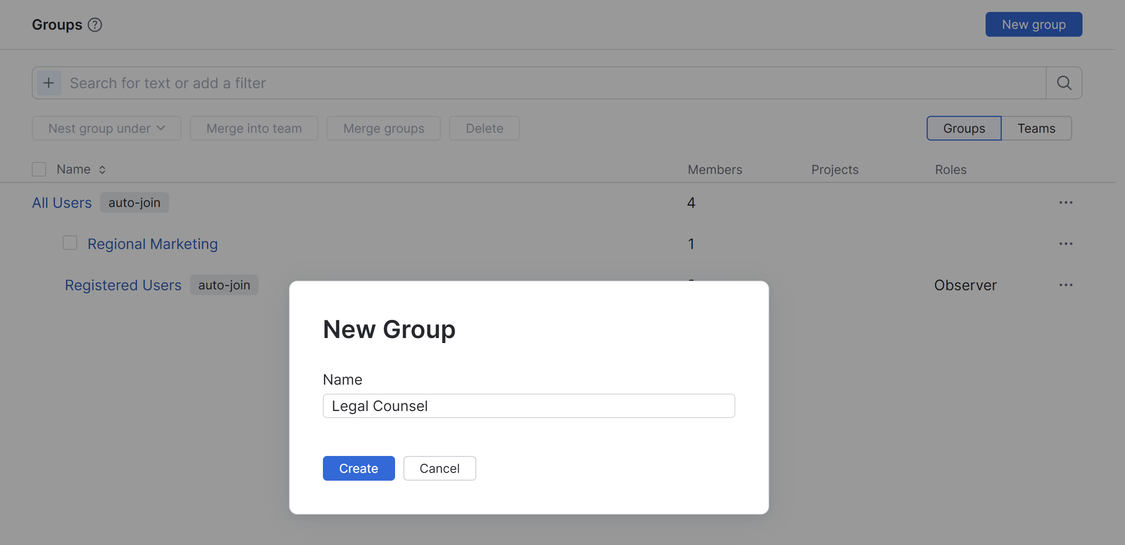Open the All Users row actions menu
This screenshot has height=545, width=1125.
[x=1066, y=202]
